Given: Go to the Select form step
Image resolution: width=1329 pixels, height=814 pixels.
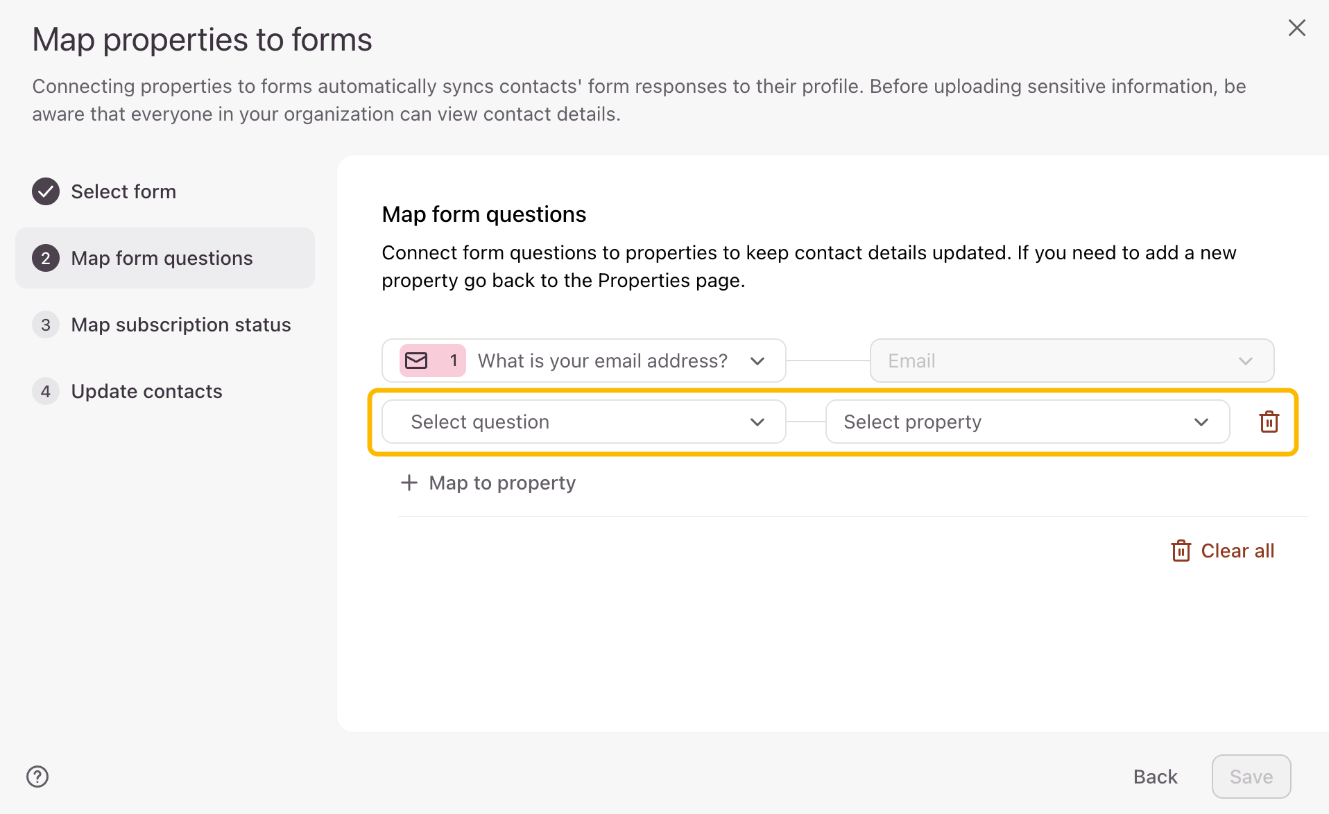Looking at the screenshot, I should point(123,191).
